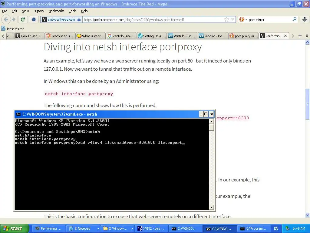
Task: Click the cmd window scrollbar down arrow
Action: [211, 208]
